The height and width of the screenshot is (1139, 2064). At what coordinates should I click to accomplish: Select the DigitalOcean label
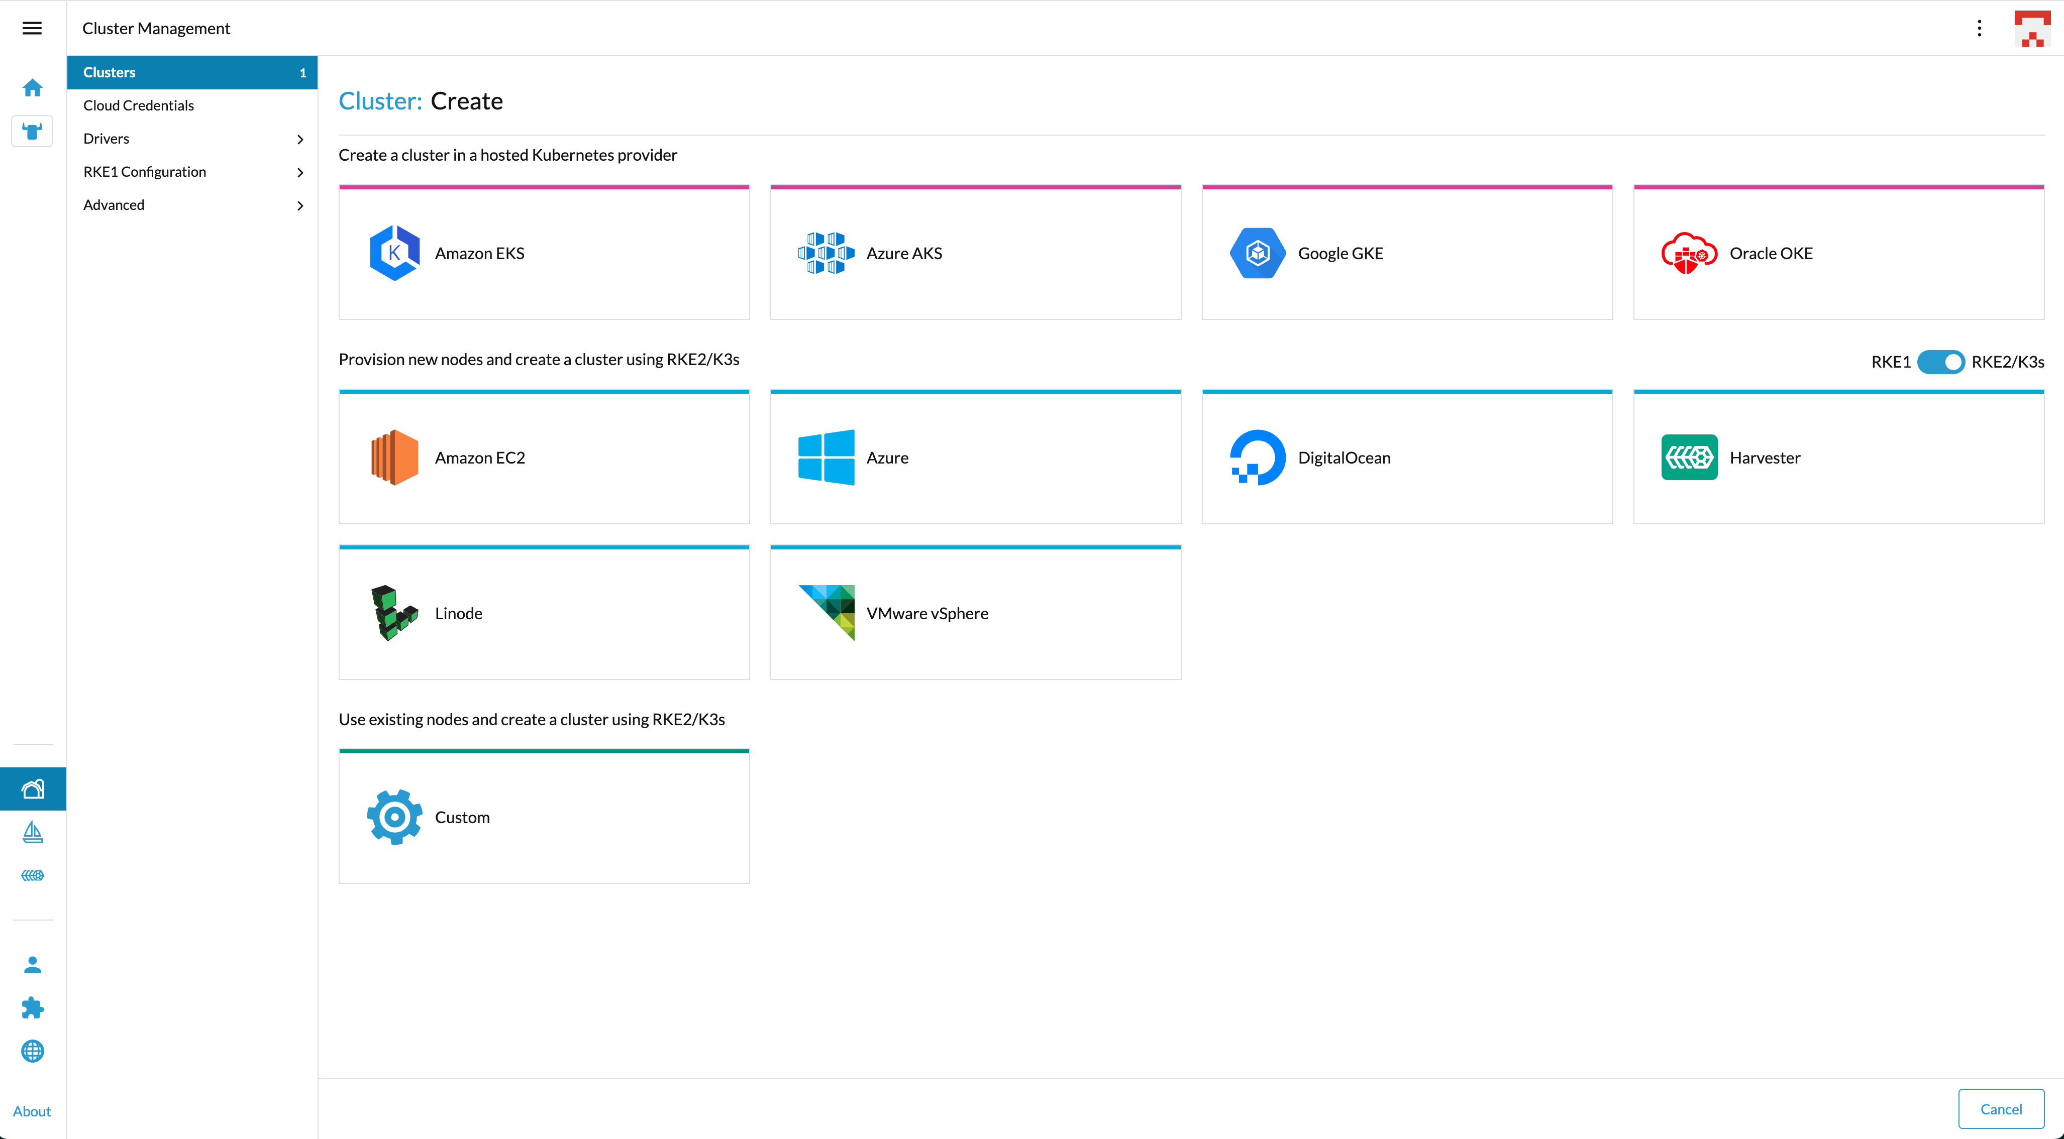click(1344, 458)
